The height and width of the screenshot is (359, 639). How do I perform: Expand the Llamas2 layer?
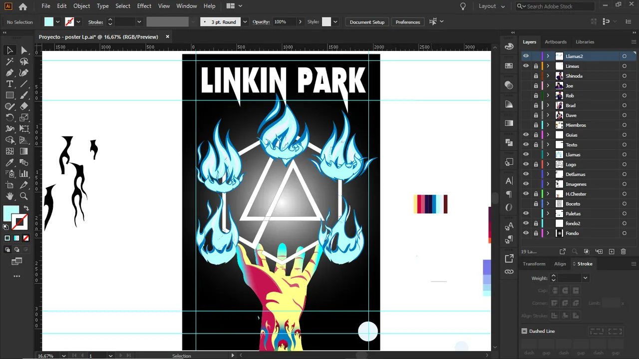548,56
